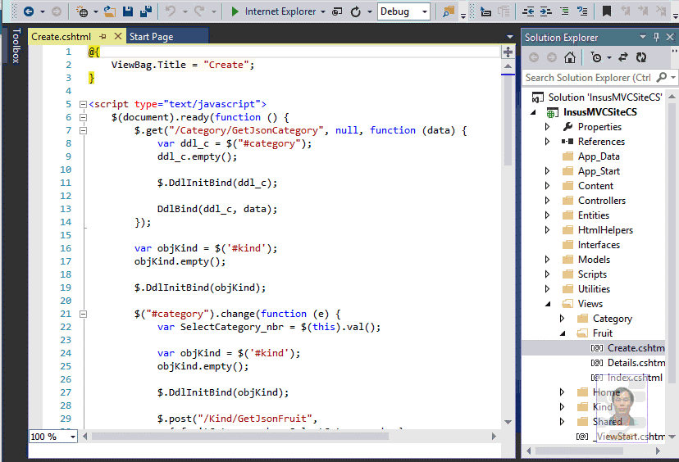This screenshot has height=462, width=679.
Task: Select the Solution 'InsusMVCSiteCS' node
Action: 605,97
